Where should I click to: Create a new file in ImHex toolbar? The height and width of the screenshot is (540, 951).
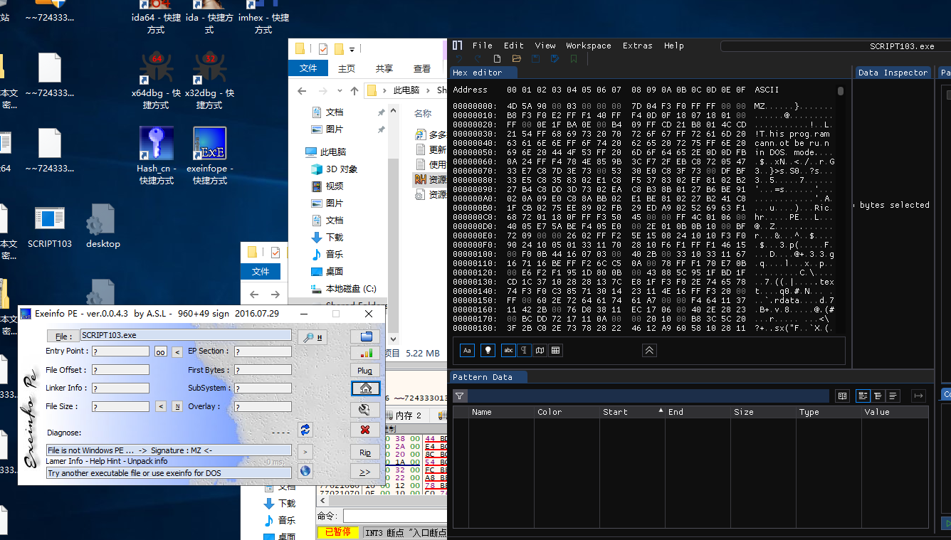tap(498, 59)
